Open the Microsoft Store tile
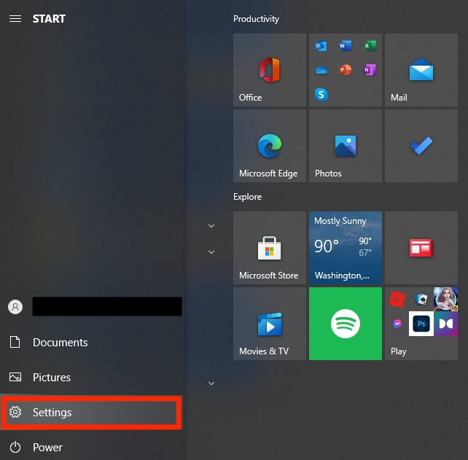468x460 pixels. pyautogui.click(x=270, y=248)
